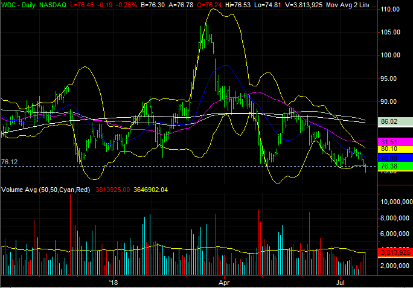Click the 76.12 horizontal level label
This screenshot has width=413, height=288.
click(x=9, y=162)
